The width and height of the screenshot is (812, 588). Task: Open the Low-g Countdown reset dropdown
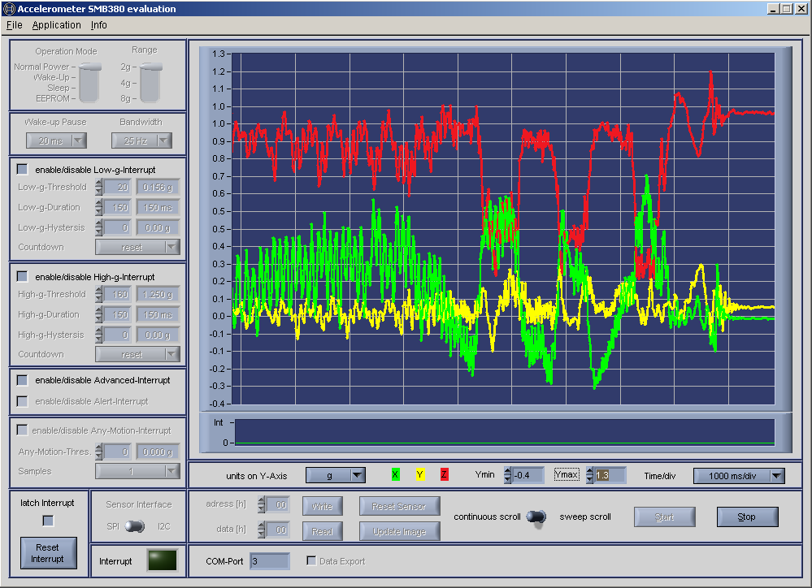137,247
